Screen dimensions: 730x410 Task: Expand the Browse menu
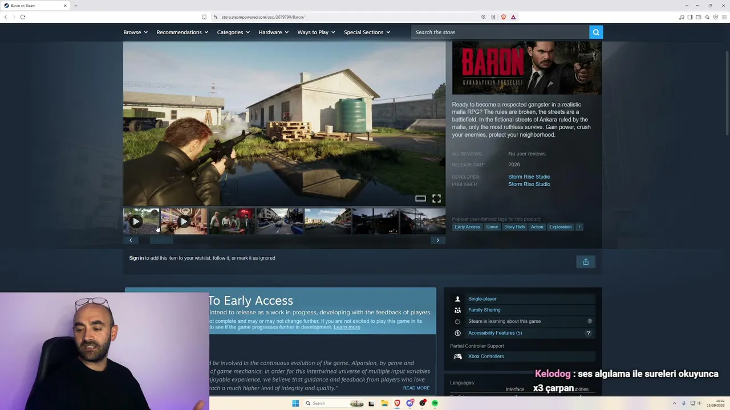point(136,32)
